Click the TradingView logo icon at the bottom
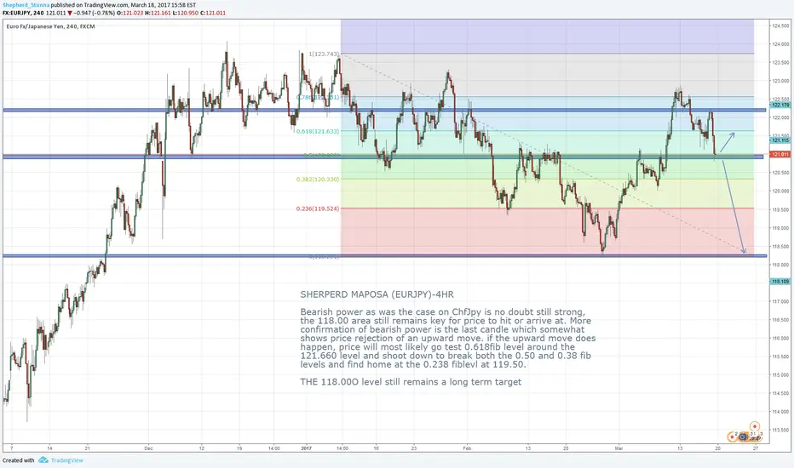794x468 pixels. point(43,460)
